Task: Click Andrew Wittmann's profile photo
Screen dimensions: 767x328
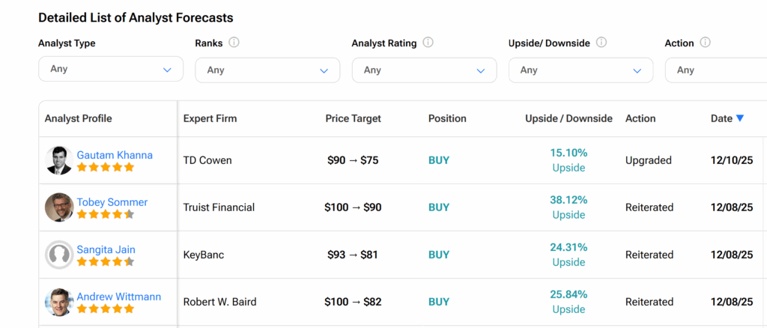Action: 58,302
